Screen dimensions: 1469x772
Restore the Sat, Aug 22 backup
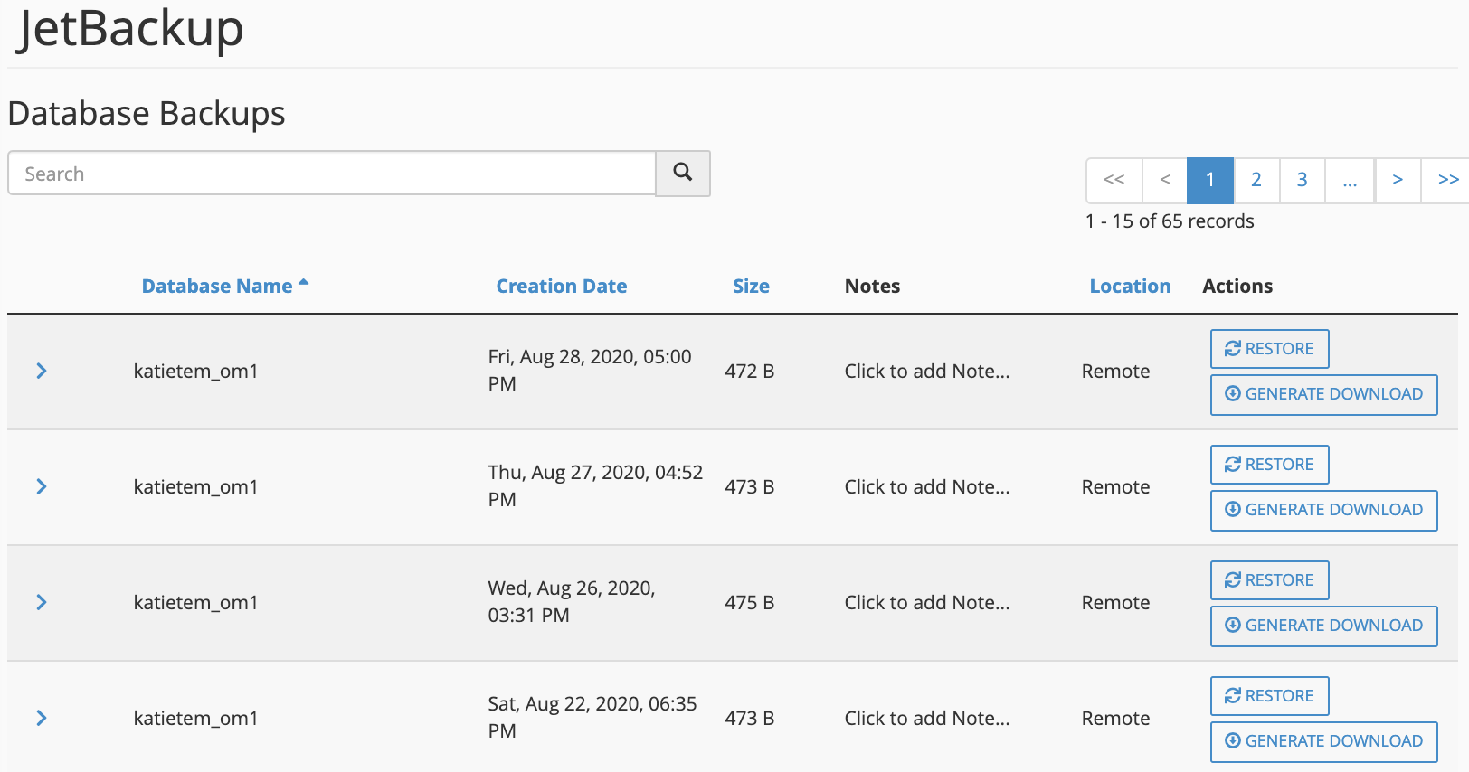tap(1270, 696)
